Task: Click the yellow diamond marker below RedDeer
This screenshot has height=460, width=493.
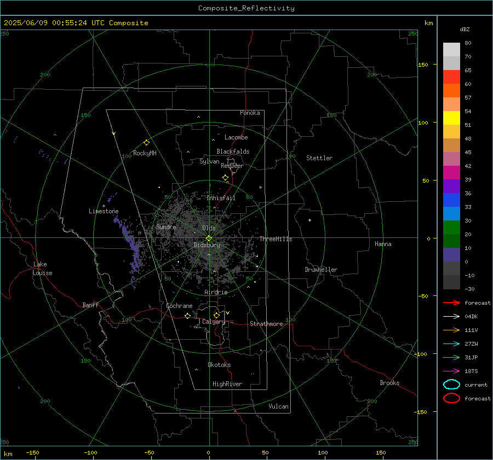Action: point(225,178)
